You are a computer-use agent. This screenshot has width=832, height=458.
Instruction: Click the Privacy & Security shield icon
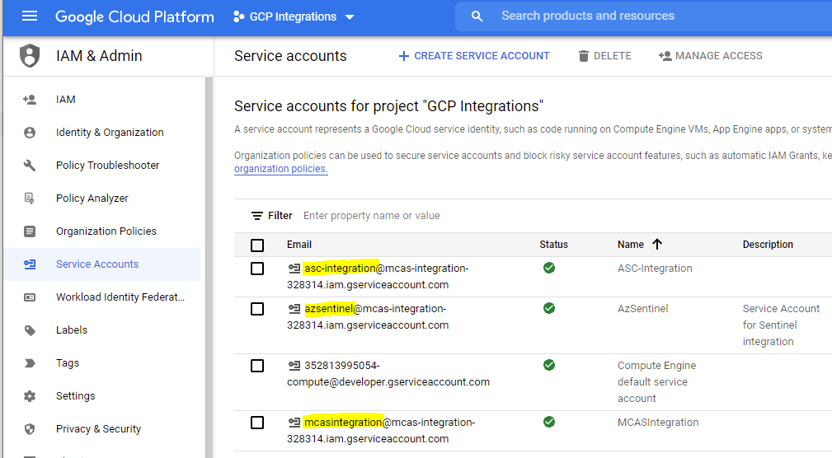[30, 429]
